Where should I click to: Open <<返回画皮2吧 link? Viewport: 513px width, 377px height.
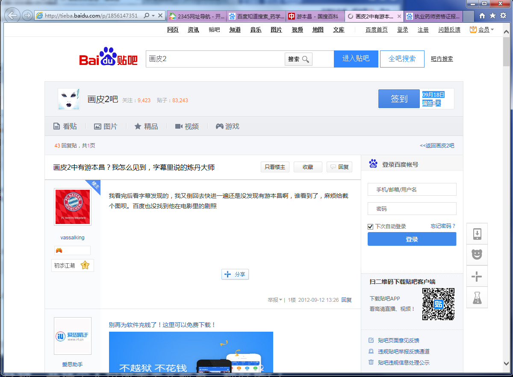click(x=437, y=145)
